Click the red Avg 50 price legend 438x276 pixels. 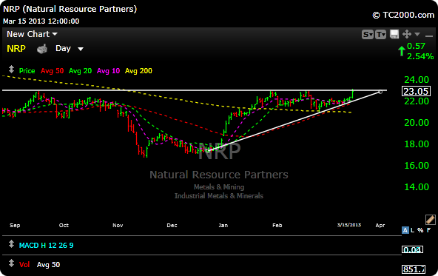pos(53,71)
